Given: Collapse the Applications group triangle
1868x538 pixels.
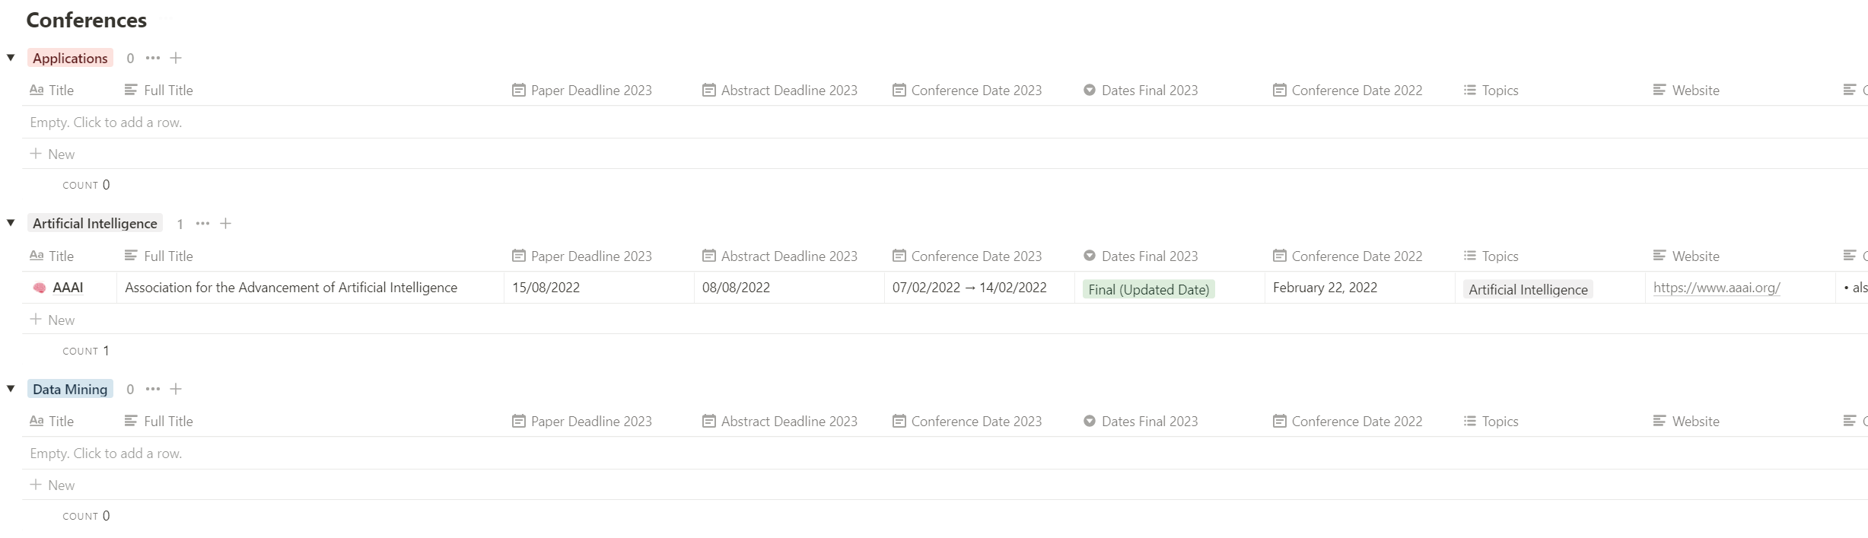Looking at the screenshot, I should coord(11,58).
